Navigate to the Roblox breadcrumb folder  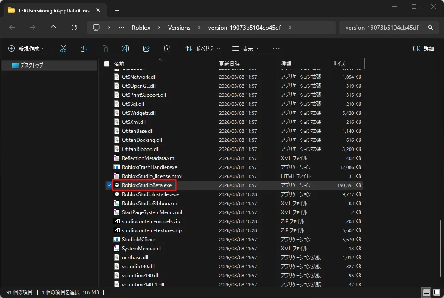pos(141,28)
